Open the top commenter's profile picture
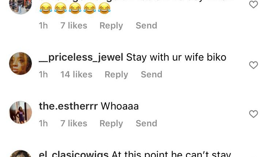Image resolution: width=274 pixels, height=157 pixels. point(20,7)
